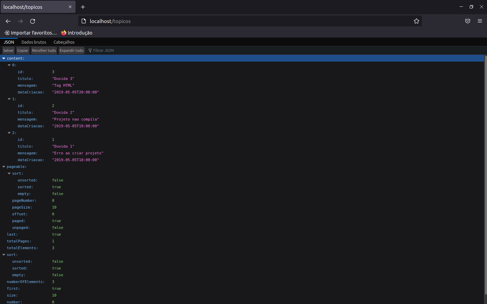Click the offset row
Image resolution: width=487 pixels, height=304 pixels.
[242, 214]
